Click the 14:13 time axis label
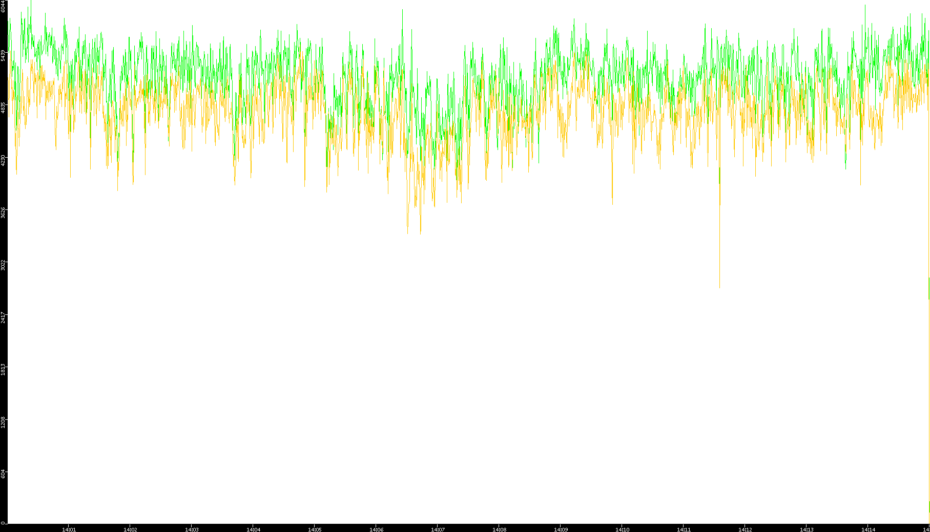Image resolution: width=930 pixels, height=532 pixels. [807, 529]
